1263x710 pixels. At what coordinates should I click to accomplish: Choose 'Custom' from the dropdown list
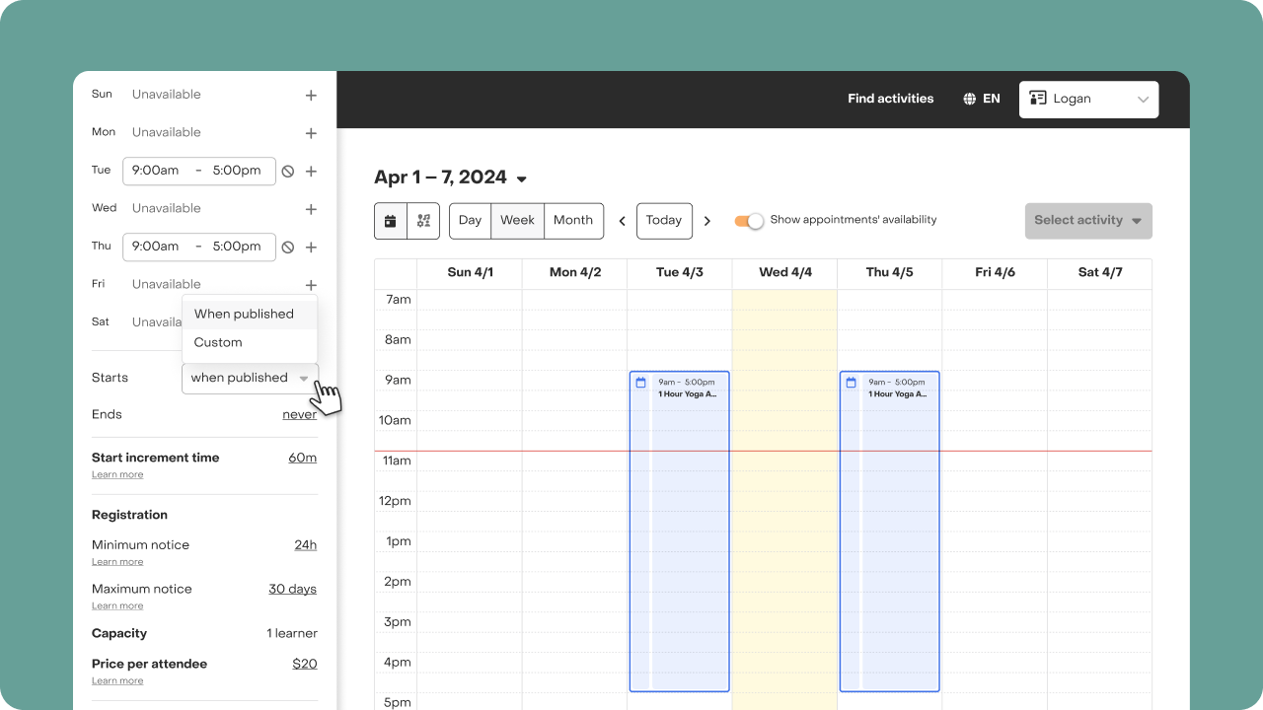pyautogui.click(x=250, y=342)
